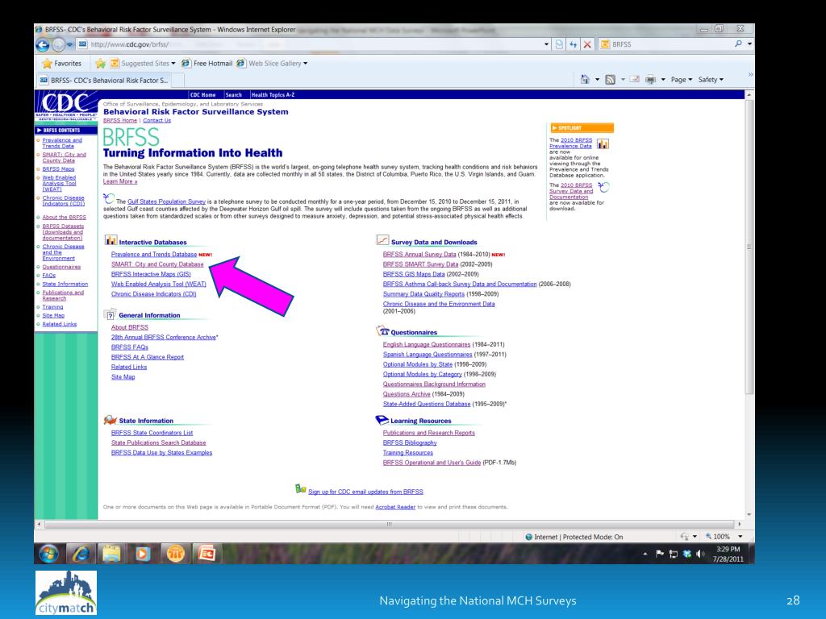Click Acrobat Reader link
This screenshot has height=619, width=826.
[x=395, y=507]
